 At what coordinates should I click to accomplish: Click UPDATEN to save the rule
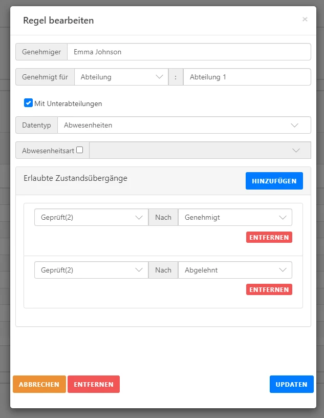(x=291, y=384)
